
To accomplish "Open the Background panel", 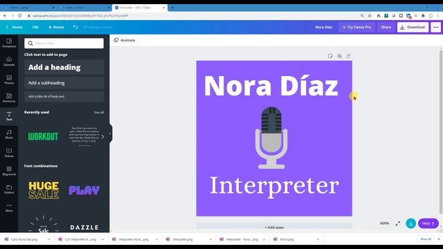I will [x=9, y=171].
